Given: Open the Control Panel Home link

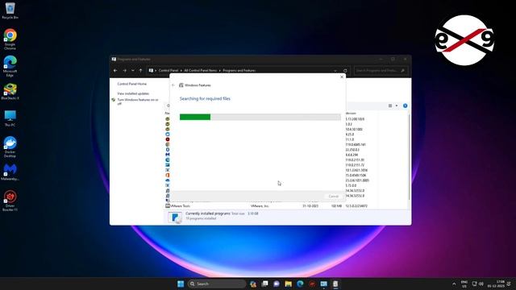Looking at the screenshot, I should [132, 84].
